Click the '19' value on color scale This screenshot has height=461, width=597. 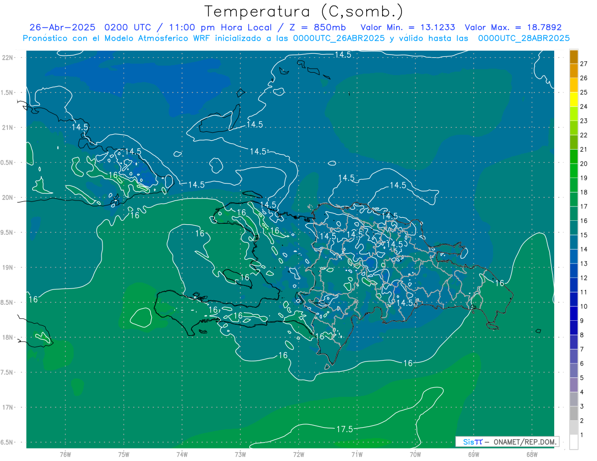point(585,178)
